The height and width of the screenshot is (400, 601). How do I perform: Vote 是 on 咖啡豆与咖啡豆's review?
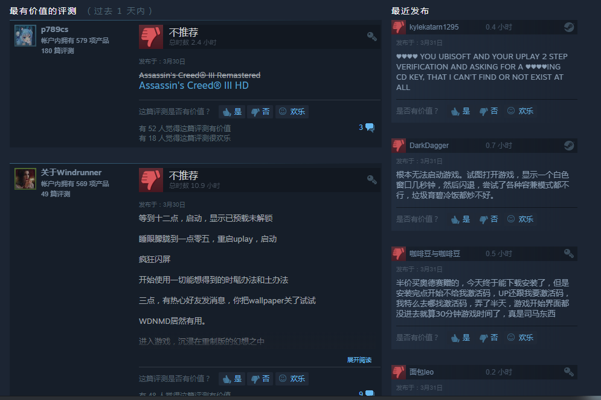click(x=460, y=338)
